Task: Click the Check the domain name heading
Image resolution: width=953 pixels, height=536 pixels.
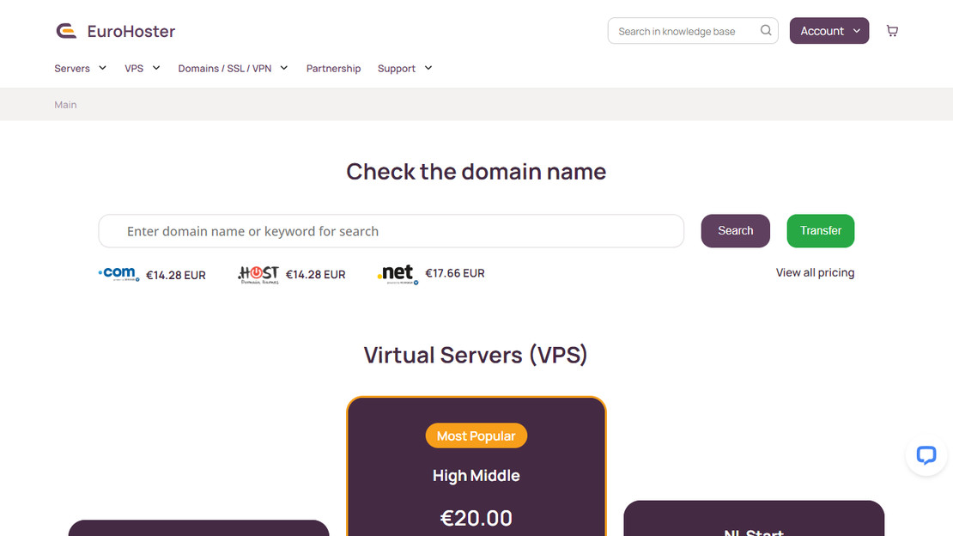Action: (x=476, y=172)
